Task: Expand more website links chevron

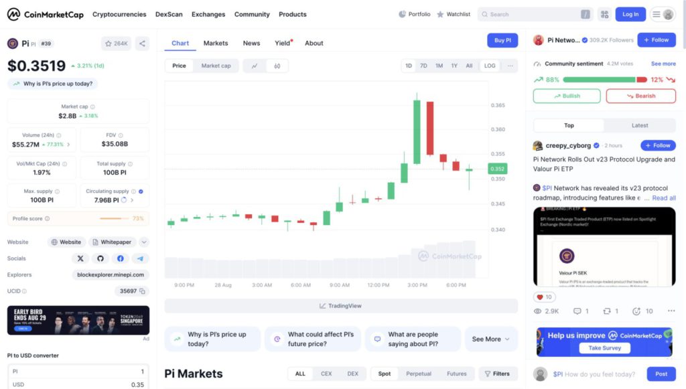Action: point(144,242)
